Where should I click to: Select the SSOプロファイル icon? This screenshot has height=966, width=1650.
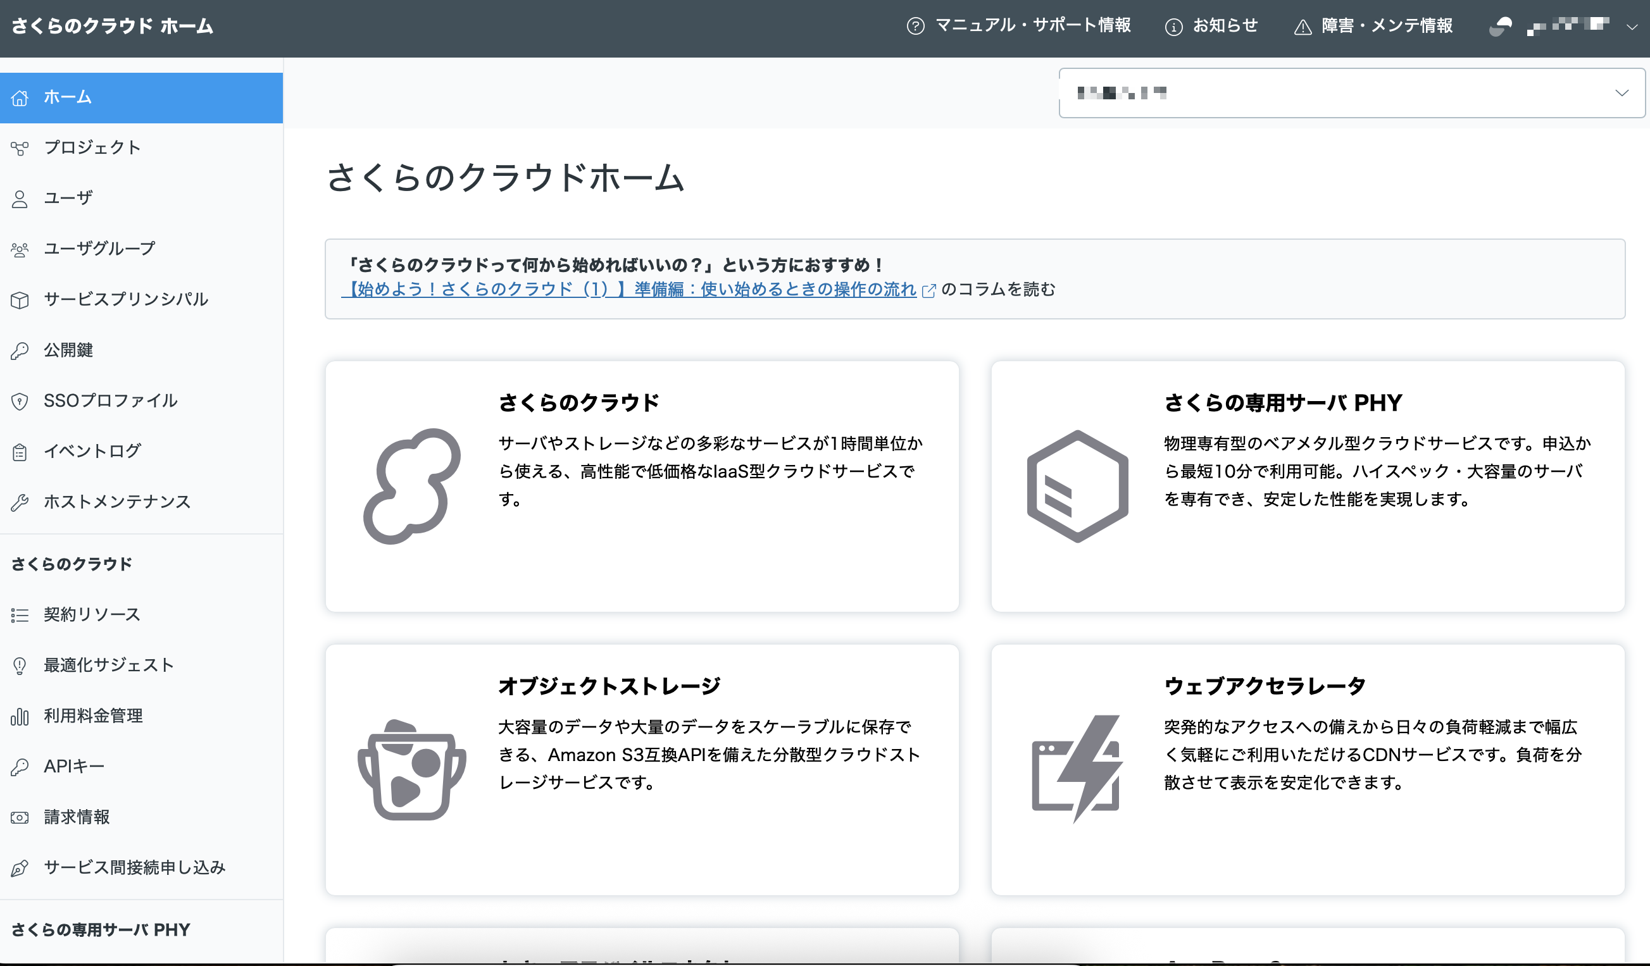(20, 400)
